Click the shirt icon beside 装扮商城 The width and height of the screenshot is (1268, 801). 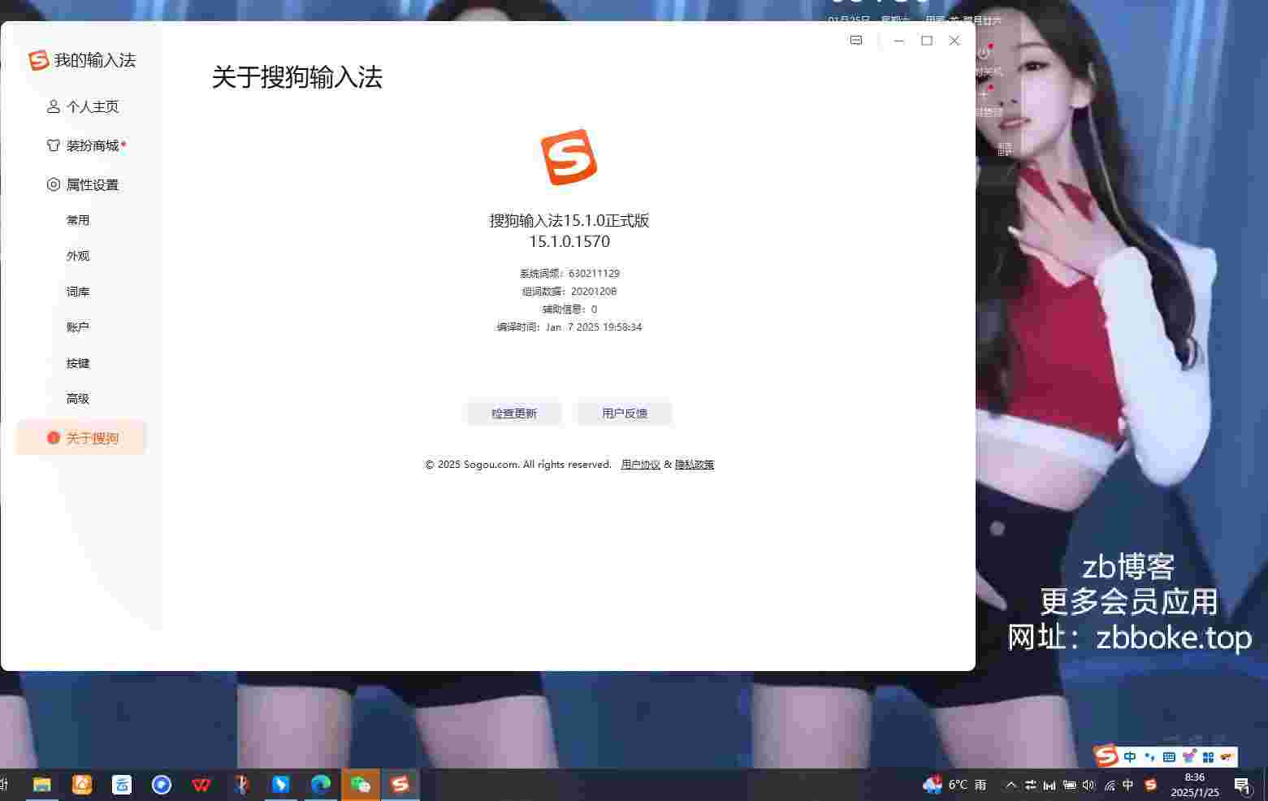click(54, 145)
